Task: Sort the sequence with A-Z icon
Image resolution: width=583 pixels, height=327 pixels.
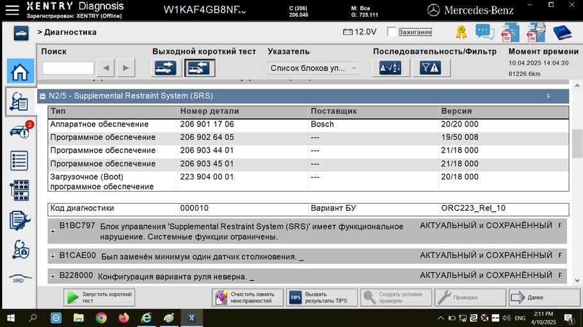Action: [x=390, y=68]
